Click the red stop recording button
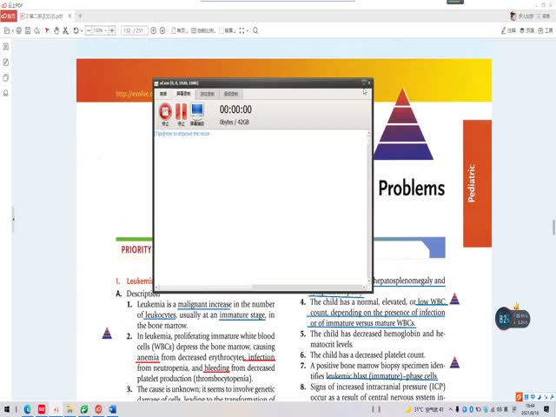 (x=165, y=112)
